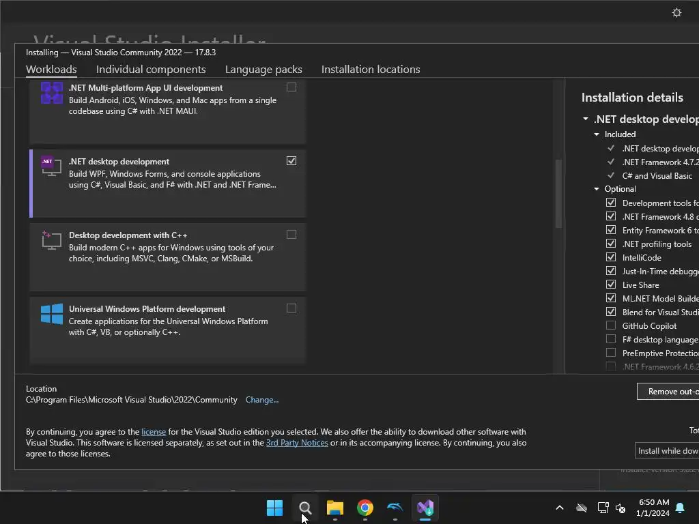
Task: Collapse the Optional section
Action: click(x=597, y=189)
